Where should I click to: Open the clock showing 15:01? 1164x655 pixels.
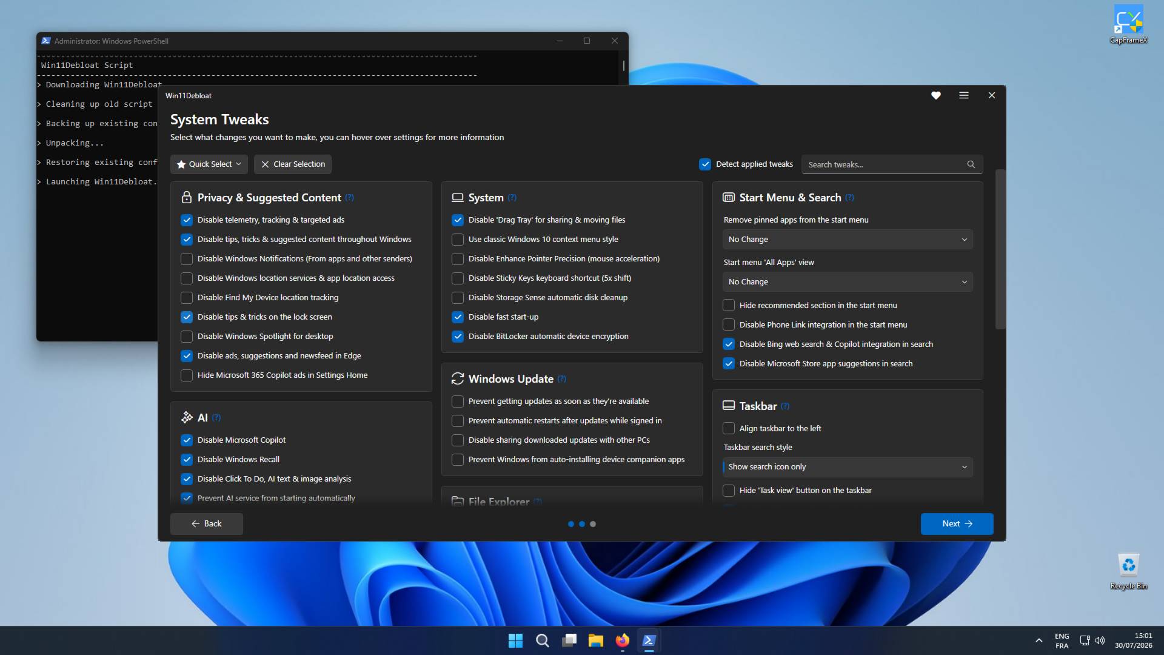pos(1133,640)
